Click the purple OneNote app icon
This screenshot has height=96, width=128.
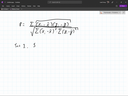coord(2,2)
